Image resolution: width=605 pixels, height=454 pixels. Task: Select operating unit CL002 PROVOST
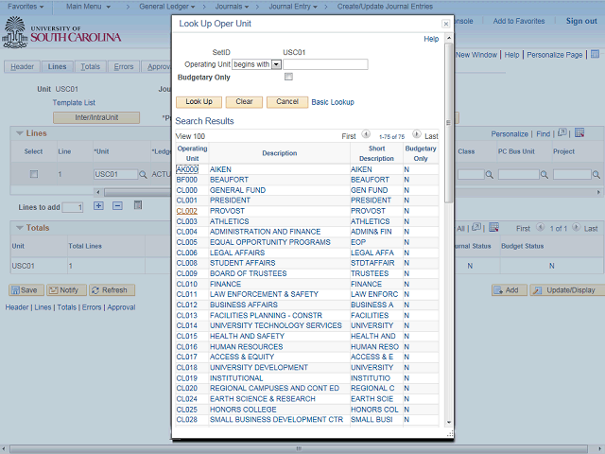(x=187, y=211)
